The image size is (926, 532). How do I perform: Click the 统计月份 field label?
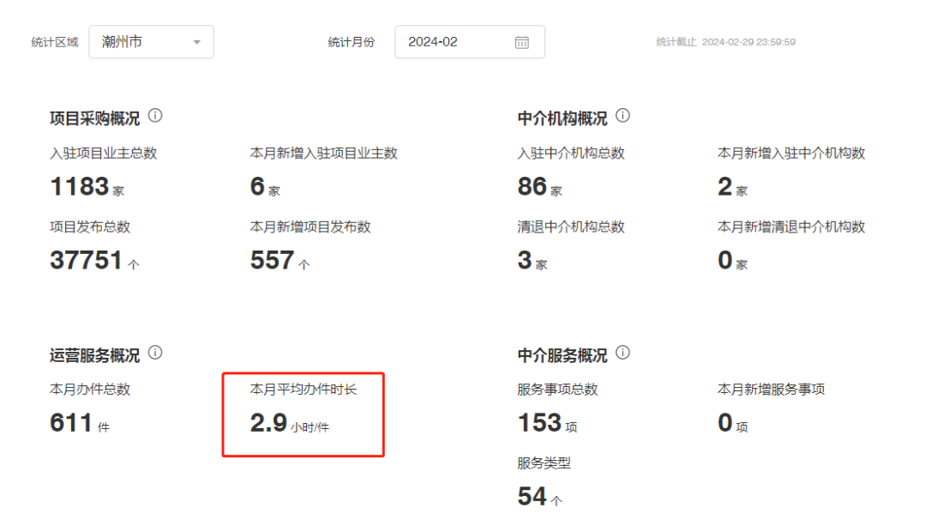point(352,42)
